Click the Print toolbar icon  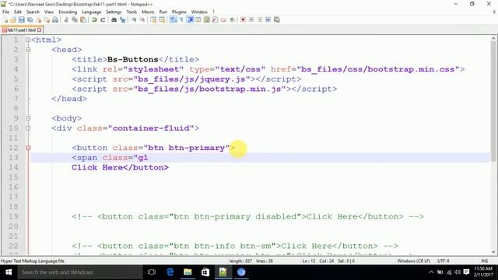point(55,19)
